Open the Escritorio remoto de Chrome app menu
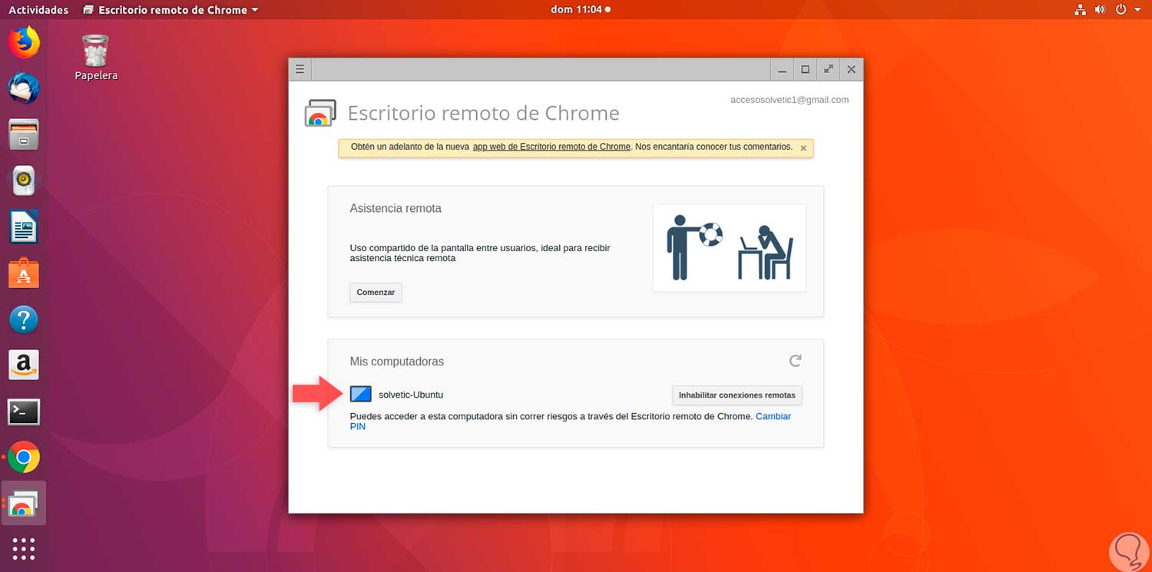1152x572 pixels. [x=170, y=10]
